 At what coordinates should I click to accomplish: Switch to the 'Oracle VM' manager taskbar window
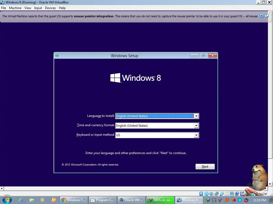pyautogui.click(x=132, y=200)
